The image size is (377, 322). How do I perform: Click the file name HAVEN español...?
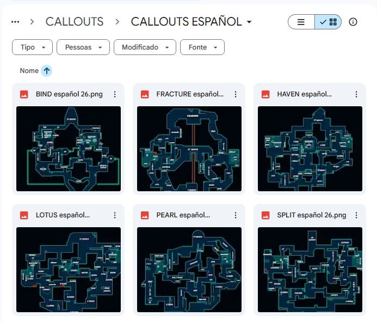[305, 94]
